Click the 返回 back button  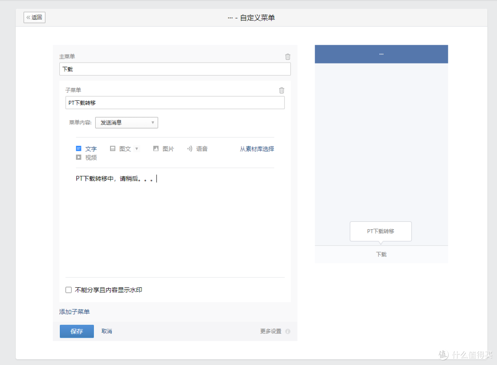[35, 17]
